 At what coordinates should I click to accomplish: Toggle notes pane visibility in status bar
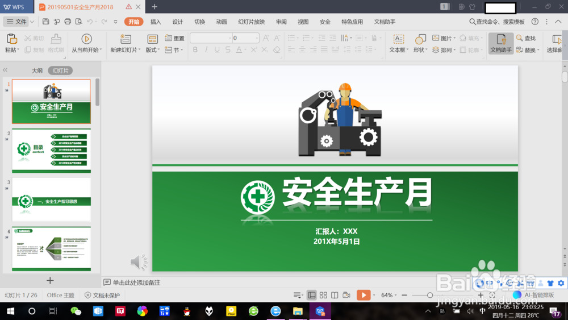coord(298,295)
